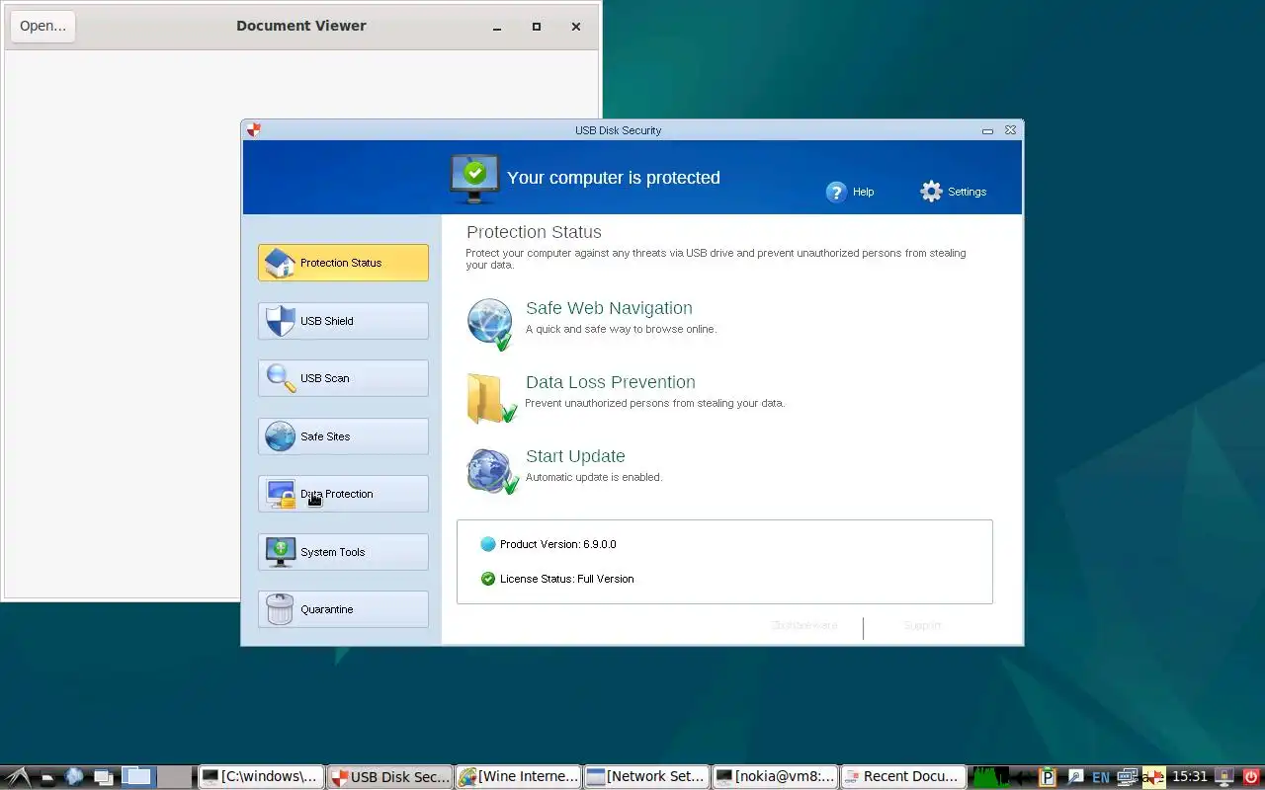Open the file manager icon on taskbar
The width and height of the screenshot is (1265, 790).
47,778
